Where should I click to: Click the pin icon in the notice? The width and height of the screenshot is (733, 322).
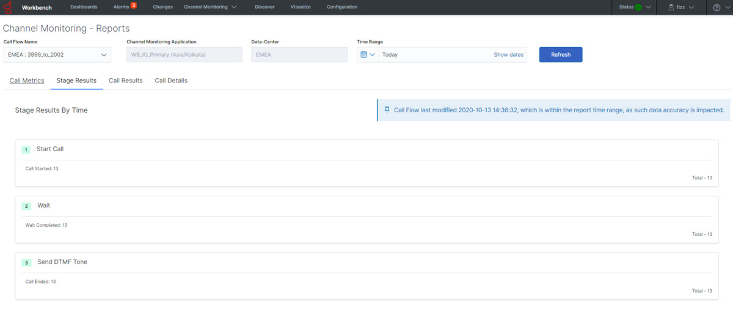pyautogui.click(x=387, y=110)
